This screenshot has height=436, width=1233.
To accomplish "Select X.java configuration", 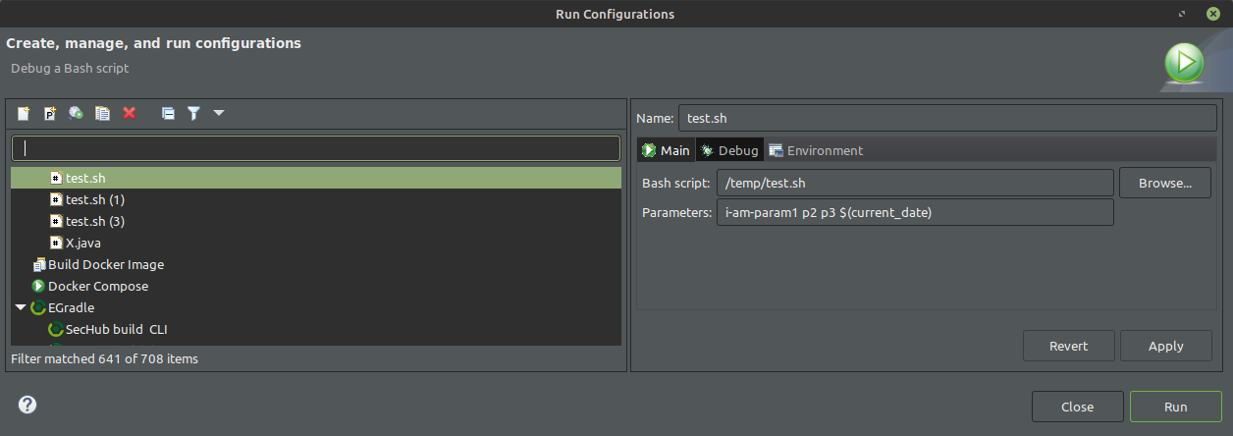I will 83,243.
